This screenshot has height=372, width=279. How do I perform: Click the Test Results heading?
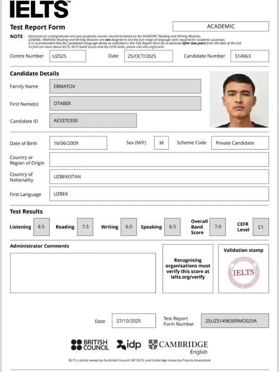click(x=27, y=212)
